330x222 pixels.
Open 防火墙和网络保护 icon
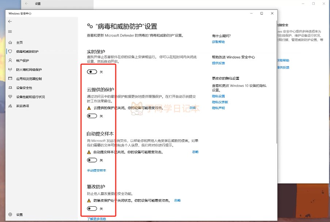[x=10, y=70]
